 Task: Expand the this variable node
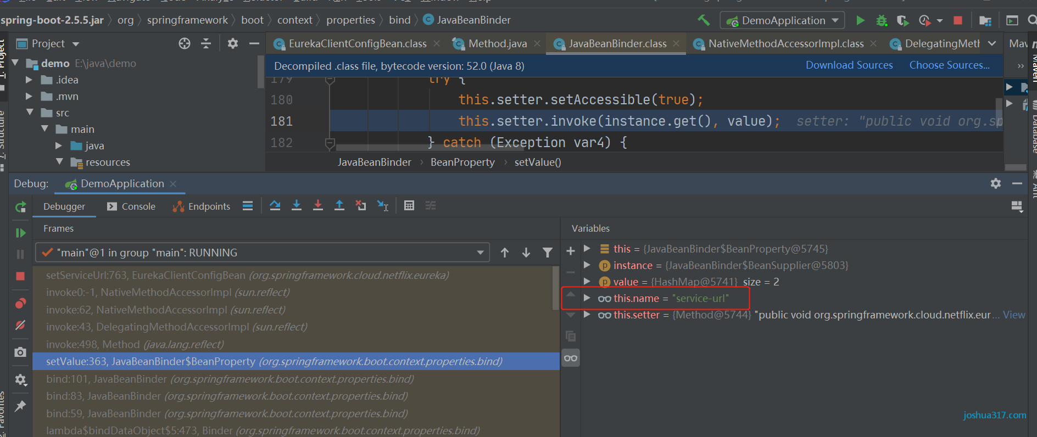click(587, 249)
